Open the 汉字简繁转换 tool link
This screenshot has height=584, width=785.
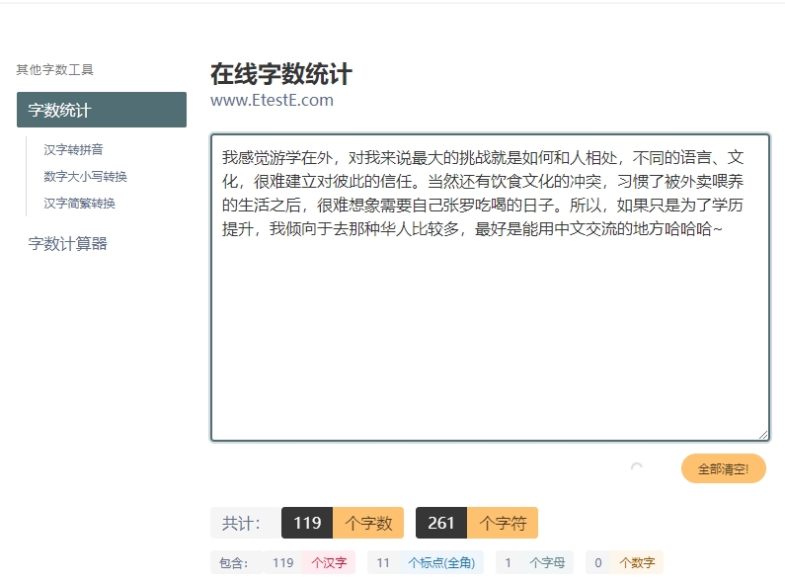pyautogui.click(x=79, y=203)
